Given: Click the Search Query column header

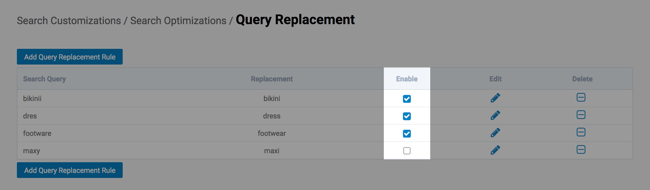Looking at the screenshot, I should click(44, 79).
